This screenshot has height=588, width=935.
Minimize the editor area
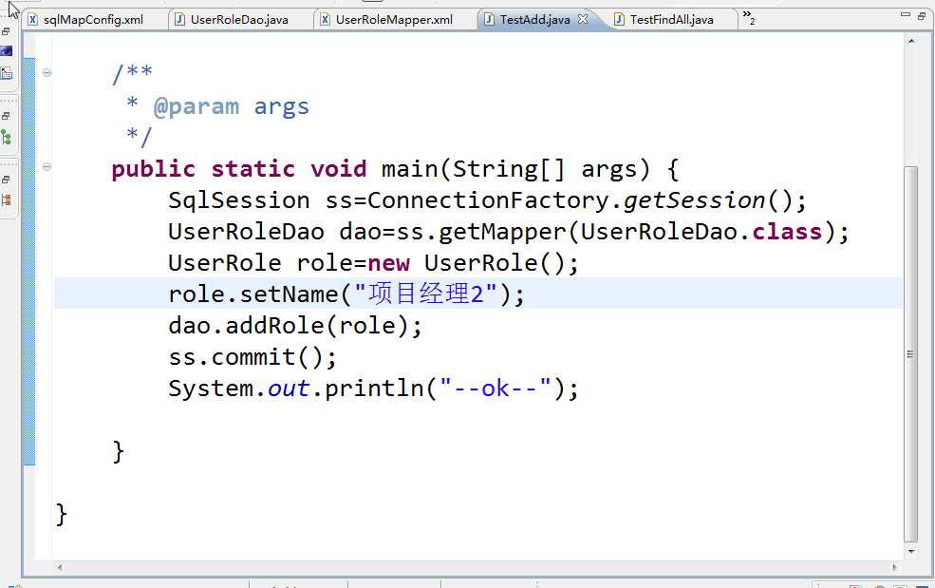click(906, 14)
